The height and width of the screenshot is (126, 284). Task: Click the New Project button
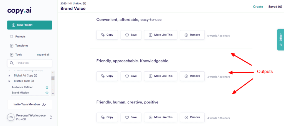(30, 25)
